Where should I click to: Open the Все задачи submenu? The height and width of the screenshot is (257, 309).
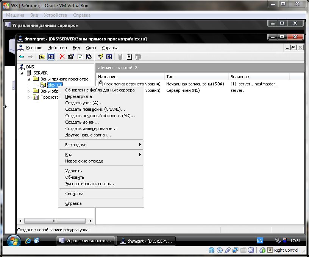(101, 145)
